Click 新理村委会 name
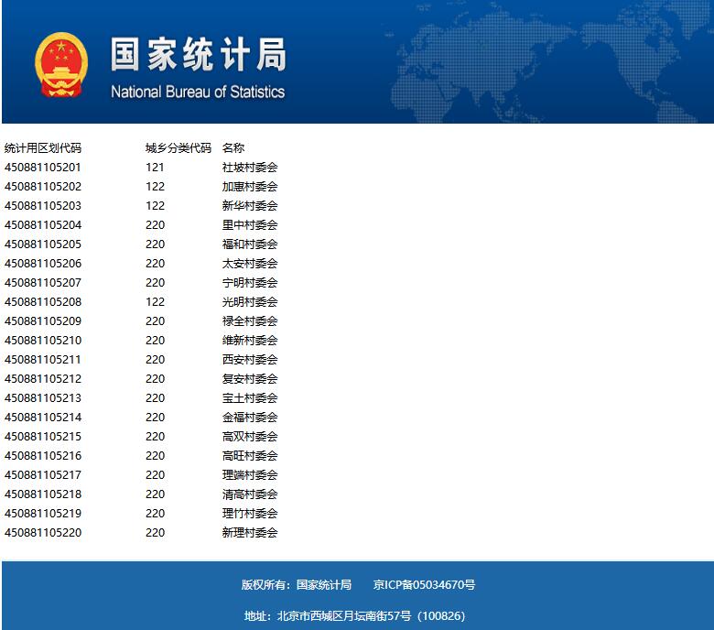The image size is (714, 630). (x=250, y=533)
